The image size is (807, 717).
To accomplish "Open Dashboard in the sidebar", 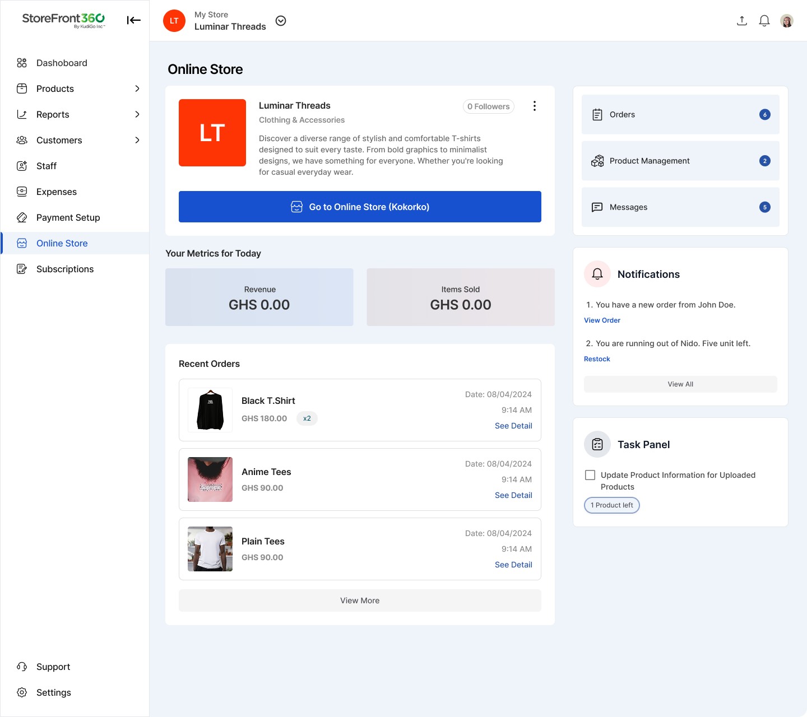I will [x=75, y=63].
